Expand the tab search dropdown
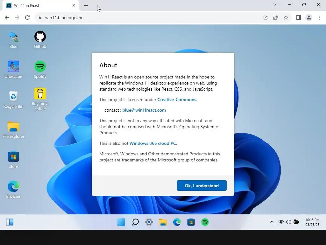326x245 pixels. pos(275,4)
